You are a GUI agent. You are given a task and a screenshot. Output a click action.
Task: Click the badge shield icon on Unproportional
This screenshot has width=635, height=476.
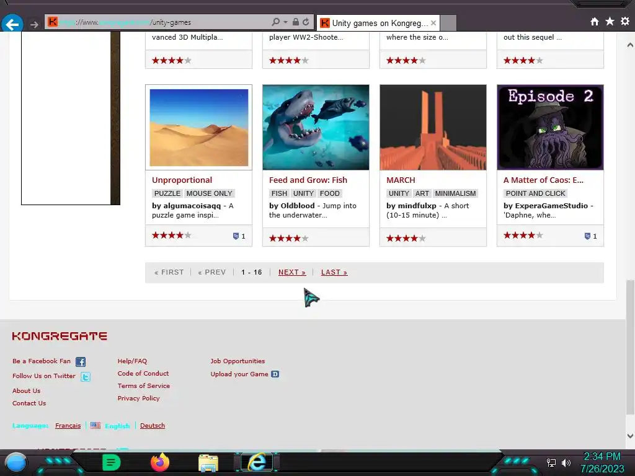[236, 236]
